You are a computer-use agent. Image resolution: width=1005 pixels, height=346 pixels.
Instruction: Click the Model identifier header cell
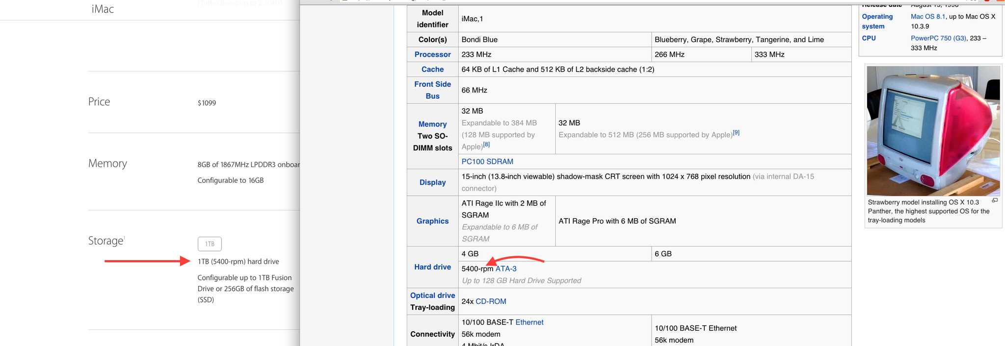(432, 19)
